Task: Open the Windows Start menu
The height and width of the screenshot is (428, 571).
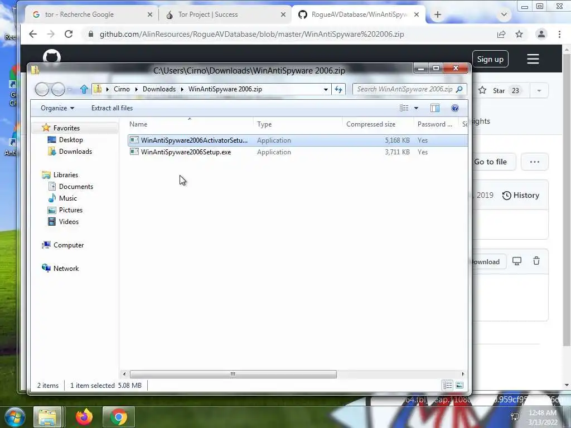Action: (x=14, y=417)
